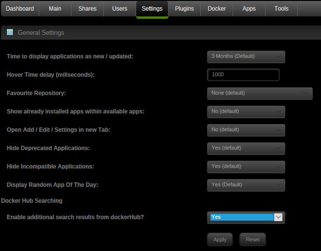Screen dimensions: 321x251
Task: Open the 3 Months (Default) dropdown
Action: (246, 56)
